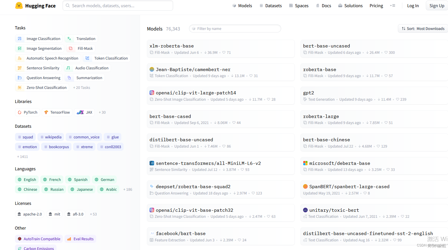Screen dimensions: 448x250
Task: Expand the +1411 datasets list
Action: pyautogui.click(x=22, y=157)
